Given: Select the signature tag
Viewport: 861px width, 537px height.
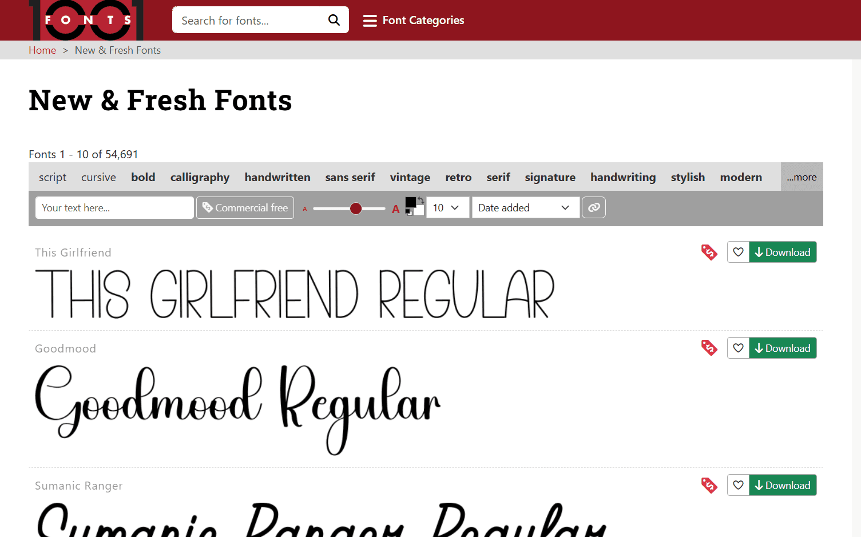Looking at the screenshot, I should 550,177.
